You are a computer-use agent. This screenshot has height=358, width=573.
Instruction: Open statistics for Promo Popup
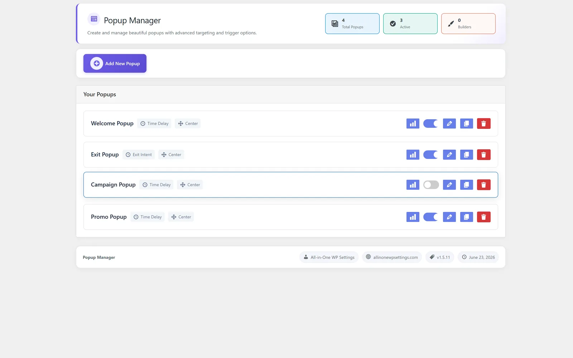coord(413,217)
